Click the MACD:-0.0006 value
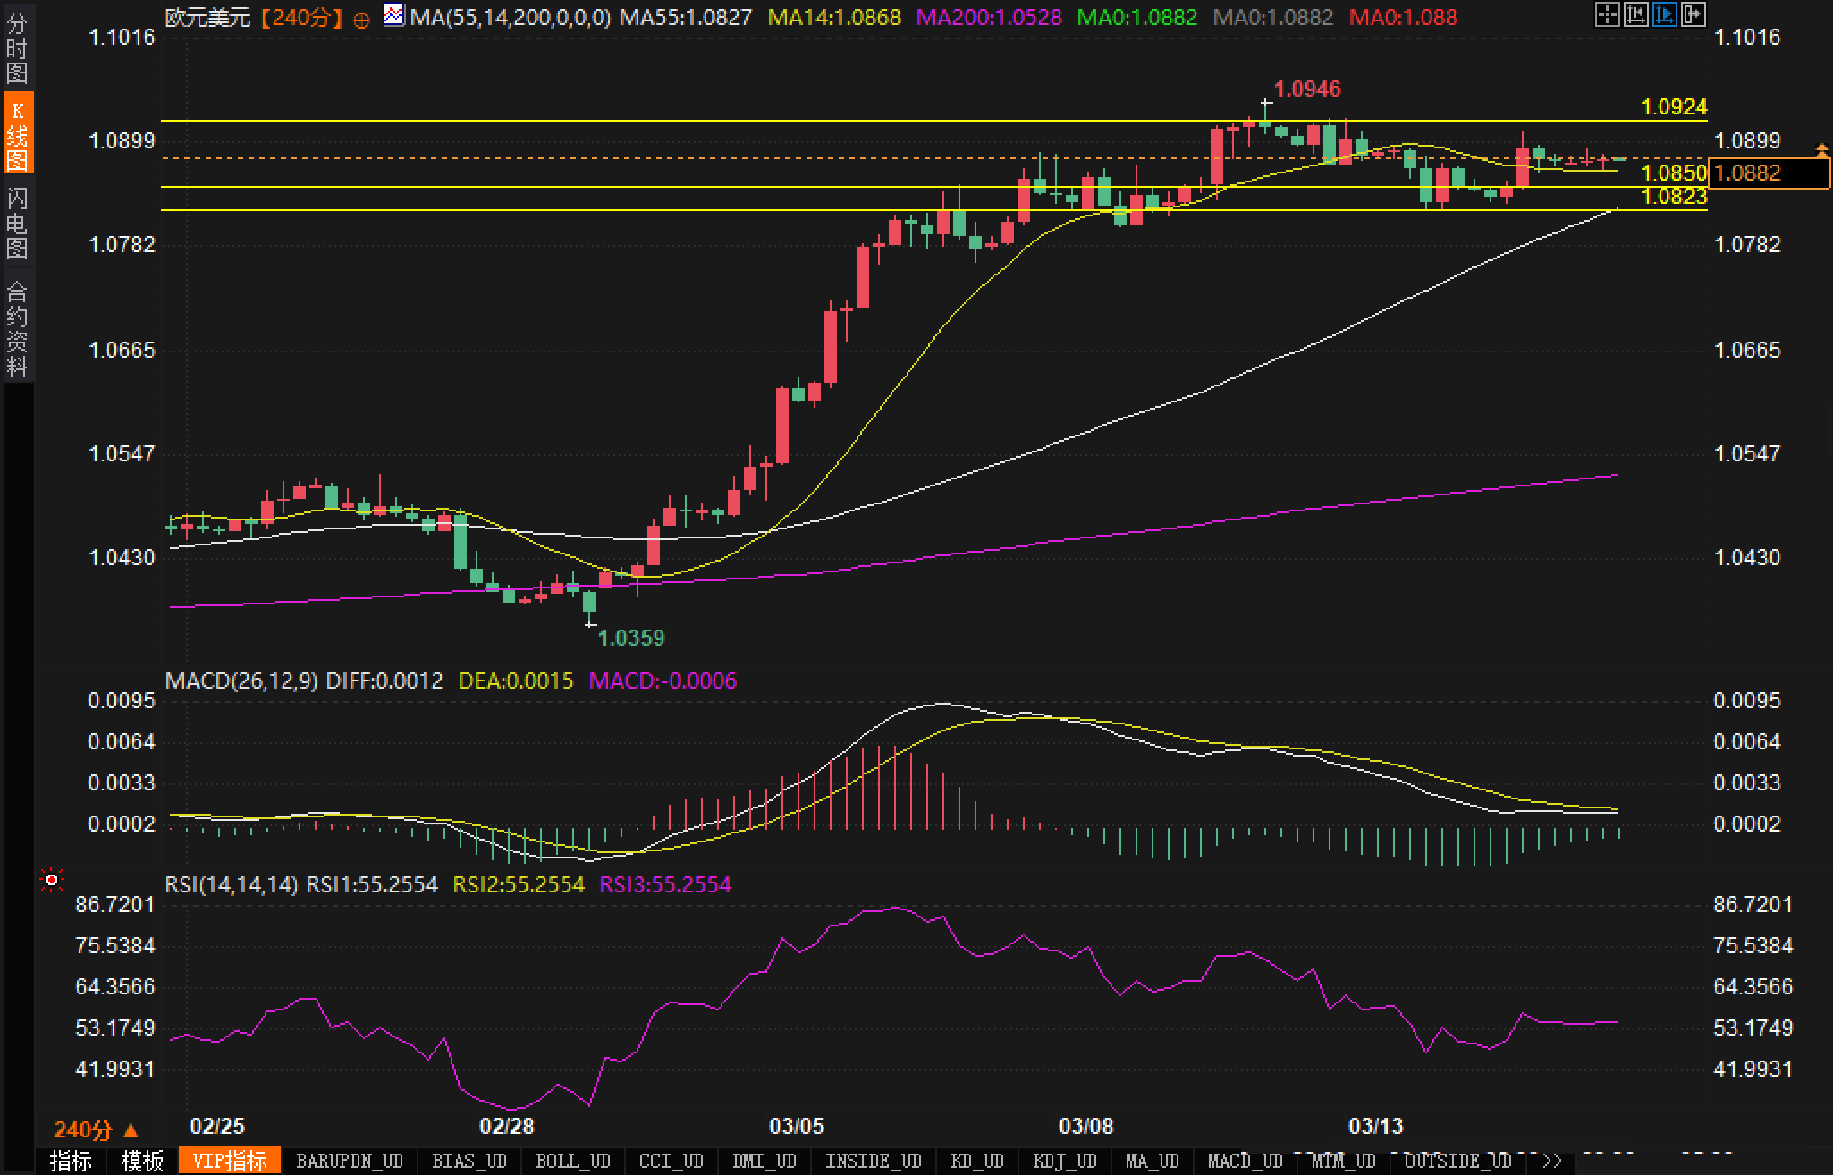Screen dimensions: 1833x1175 [x=663, y=680]
